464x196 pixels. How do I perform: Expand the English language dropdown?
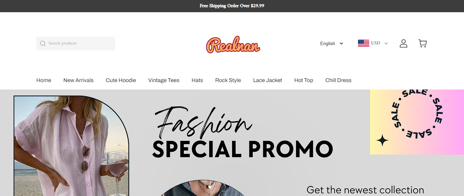pyautogui.click(x=332, y=43)
